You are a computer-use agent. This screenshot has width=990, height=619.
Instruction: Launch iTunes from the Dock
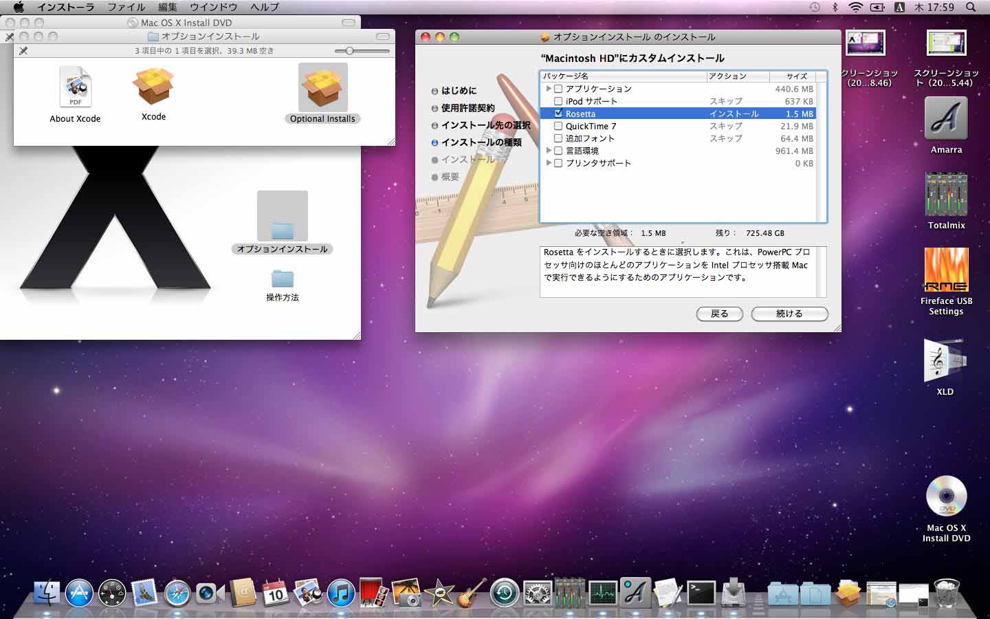pos(341,592)
